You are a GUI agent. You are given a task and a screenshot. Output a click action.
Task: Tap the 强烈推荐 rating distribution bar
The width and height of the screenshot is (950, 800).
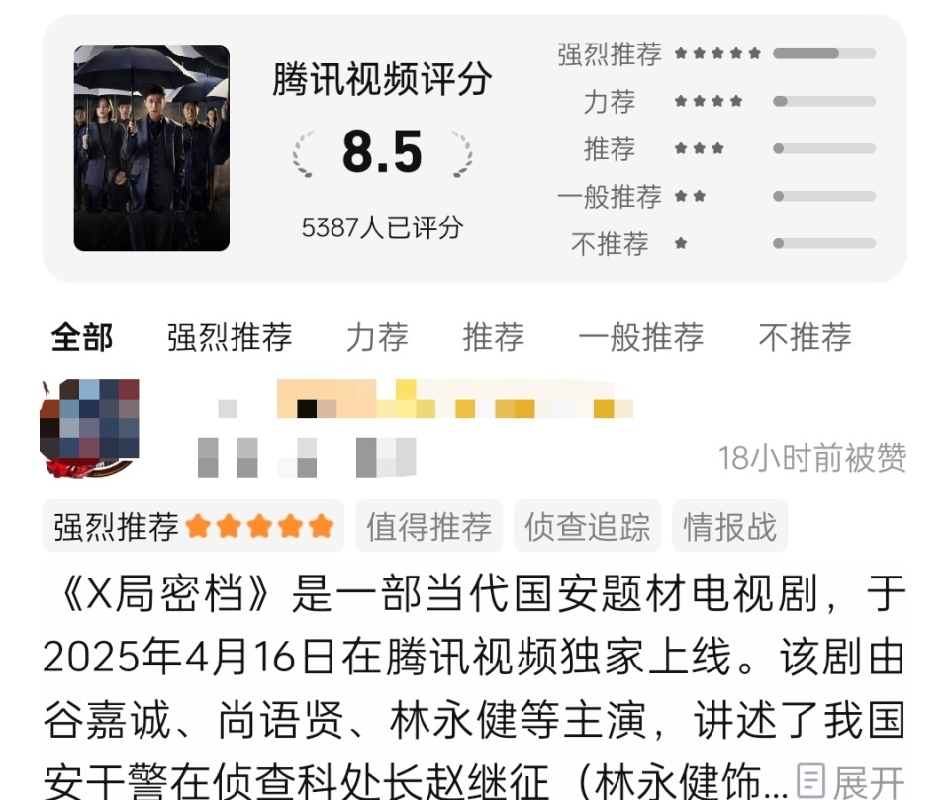coord(824,53)
